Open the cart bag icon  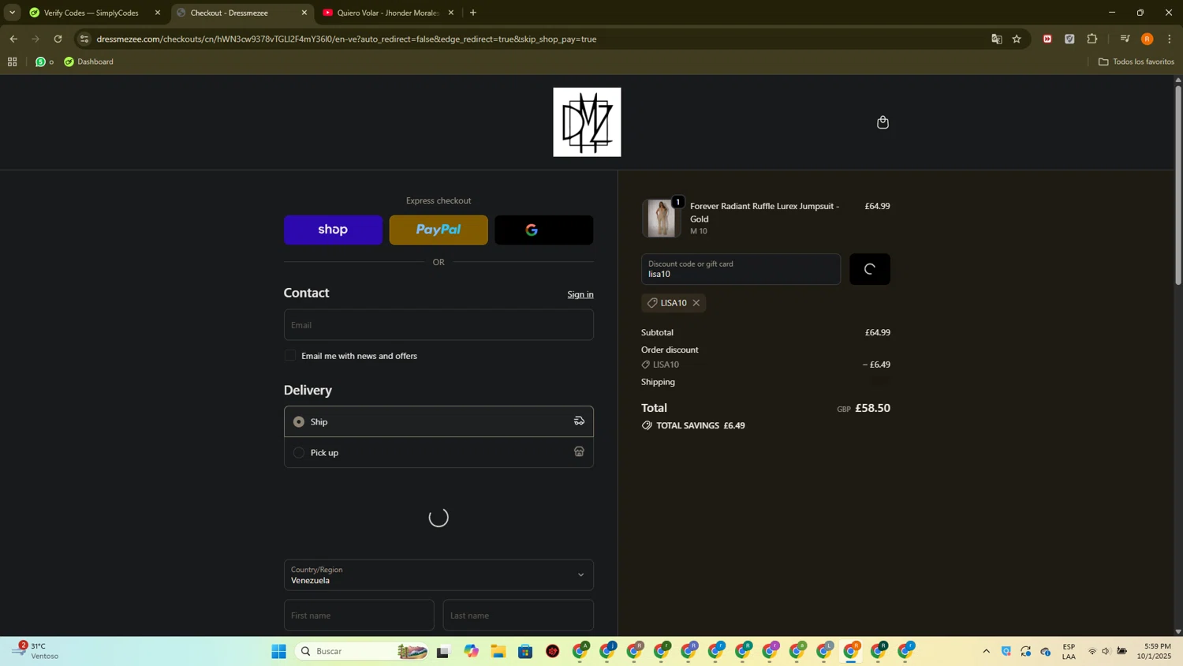[x=883, y=122]
